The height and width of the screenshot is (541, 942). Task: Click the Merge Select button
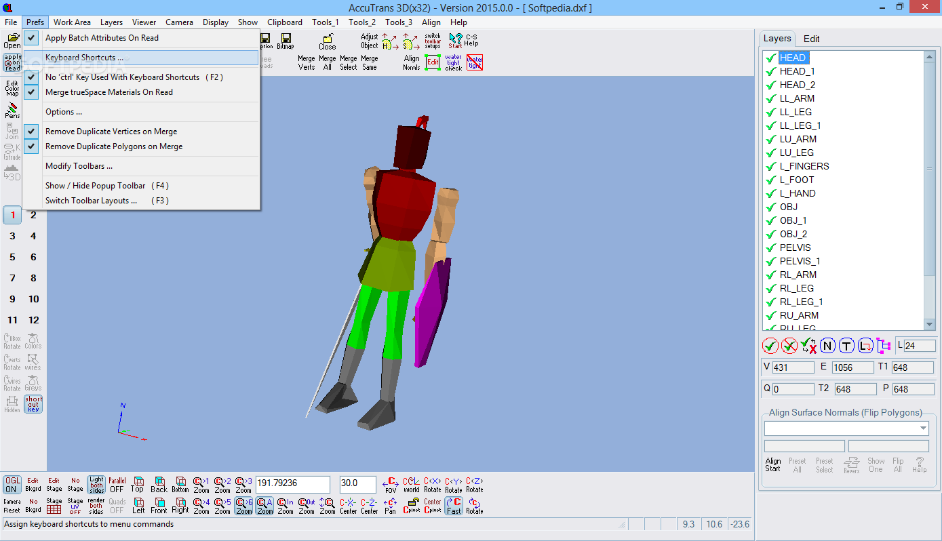tap(349, 62)
